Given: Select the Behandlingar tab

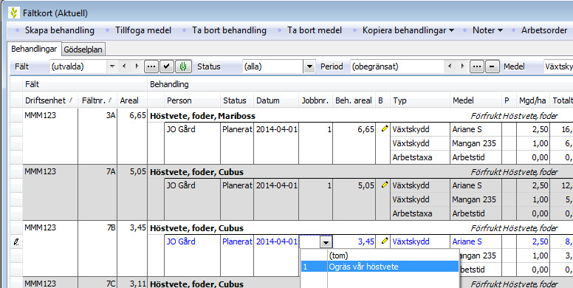Looking at the screenshot, I should click(34, 49).
